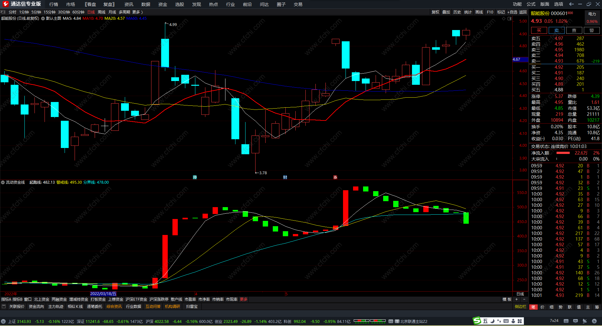Viewport: 602px width, 326px height.
Task: Click the satellite dish icon in status bar
Action: coord(585,321)
